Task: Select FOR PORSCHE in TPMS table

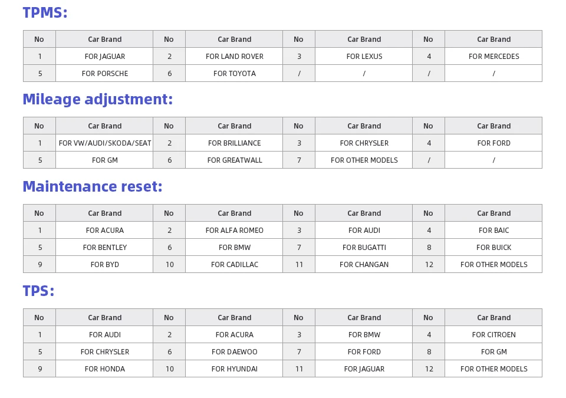Action: pyautogui.click(x=104, y=73)
